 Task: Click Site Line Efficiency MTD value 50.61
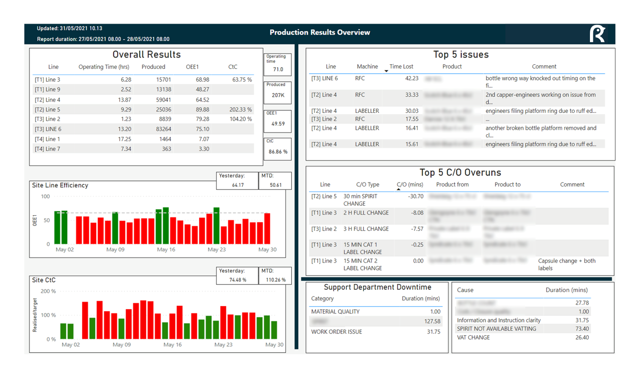point(276,185)
